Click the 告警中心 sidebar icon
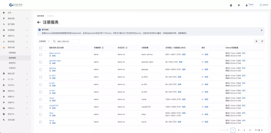The height and width of the screenshot is (133, 271). [4, 97]
